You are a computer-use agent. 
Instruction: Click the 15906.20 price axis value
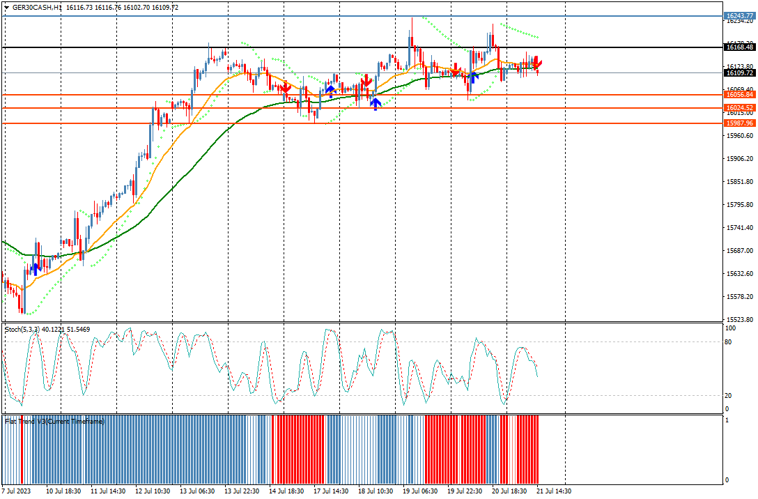tap(740, 159)
